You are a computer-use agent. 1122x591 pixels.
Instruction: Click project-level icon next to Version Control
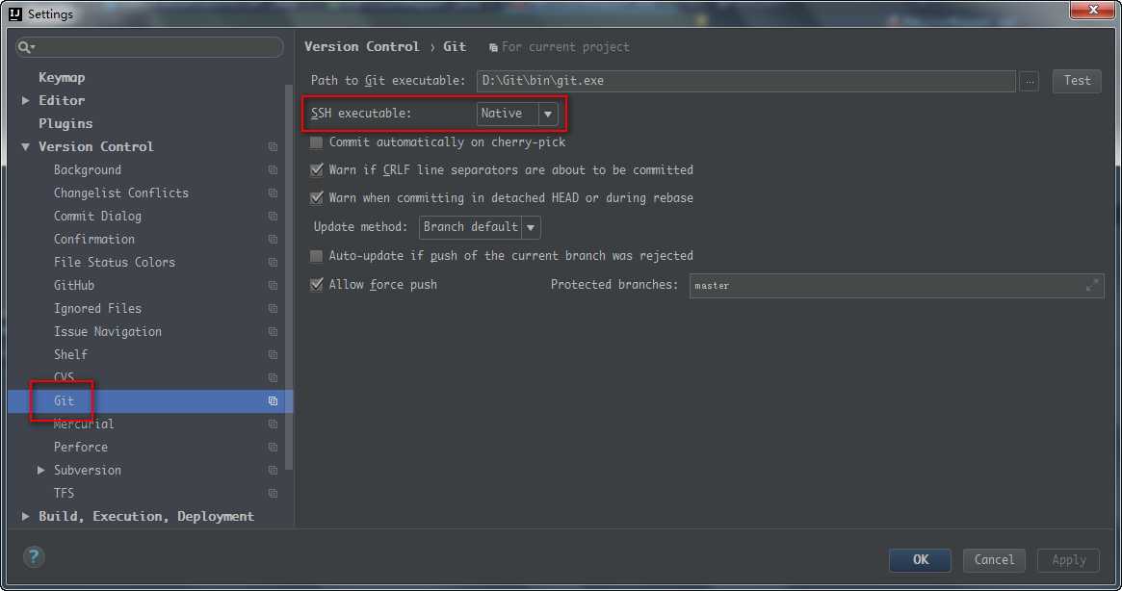click(273, 146)
